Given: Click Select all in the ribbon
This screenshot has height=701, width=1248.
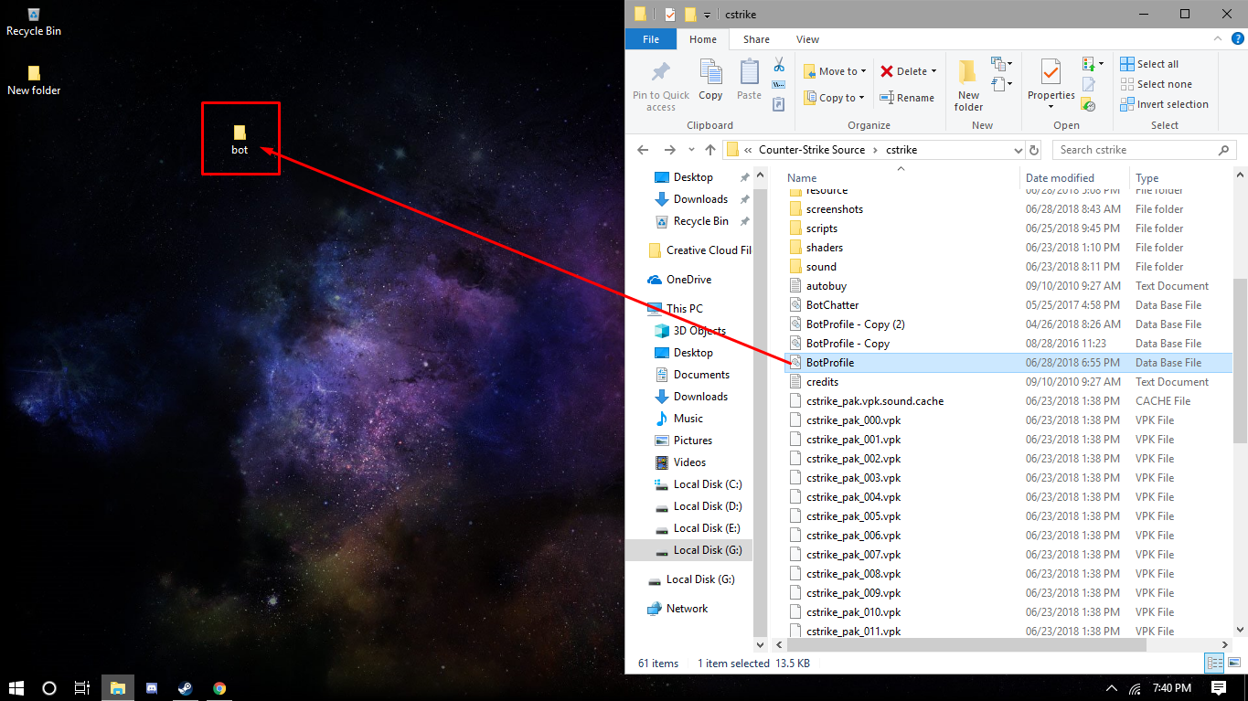Looking at the screenshot, I should (x=1150, y=64).
